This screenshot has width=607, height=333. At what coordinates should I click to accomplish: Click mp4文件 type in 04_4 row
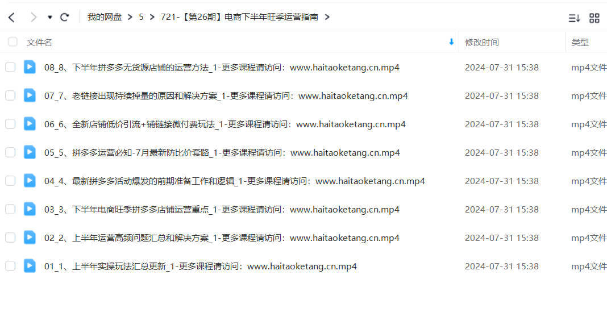coord(589,181)
